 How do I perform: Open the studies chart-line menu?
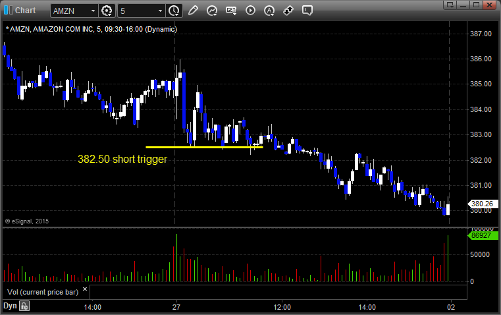[212, 11]
